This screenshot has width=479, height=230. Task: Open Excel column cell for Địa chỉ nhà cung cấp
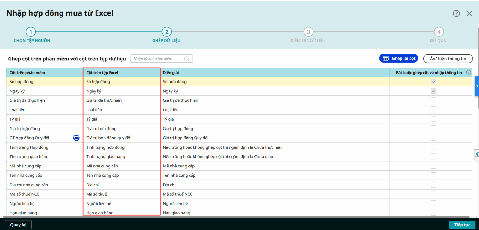121,185
